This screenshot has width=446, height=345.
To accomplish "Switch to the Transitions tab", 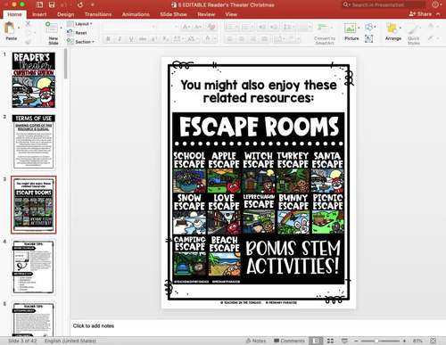I will [98, 14].
